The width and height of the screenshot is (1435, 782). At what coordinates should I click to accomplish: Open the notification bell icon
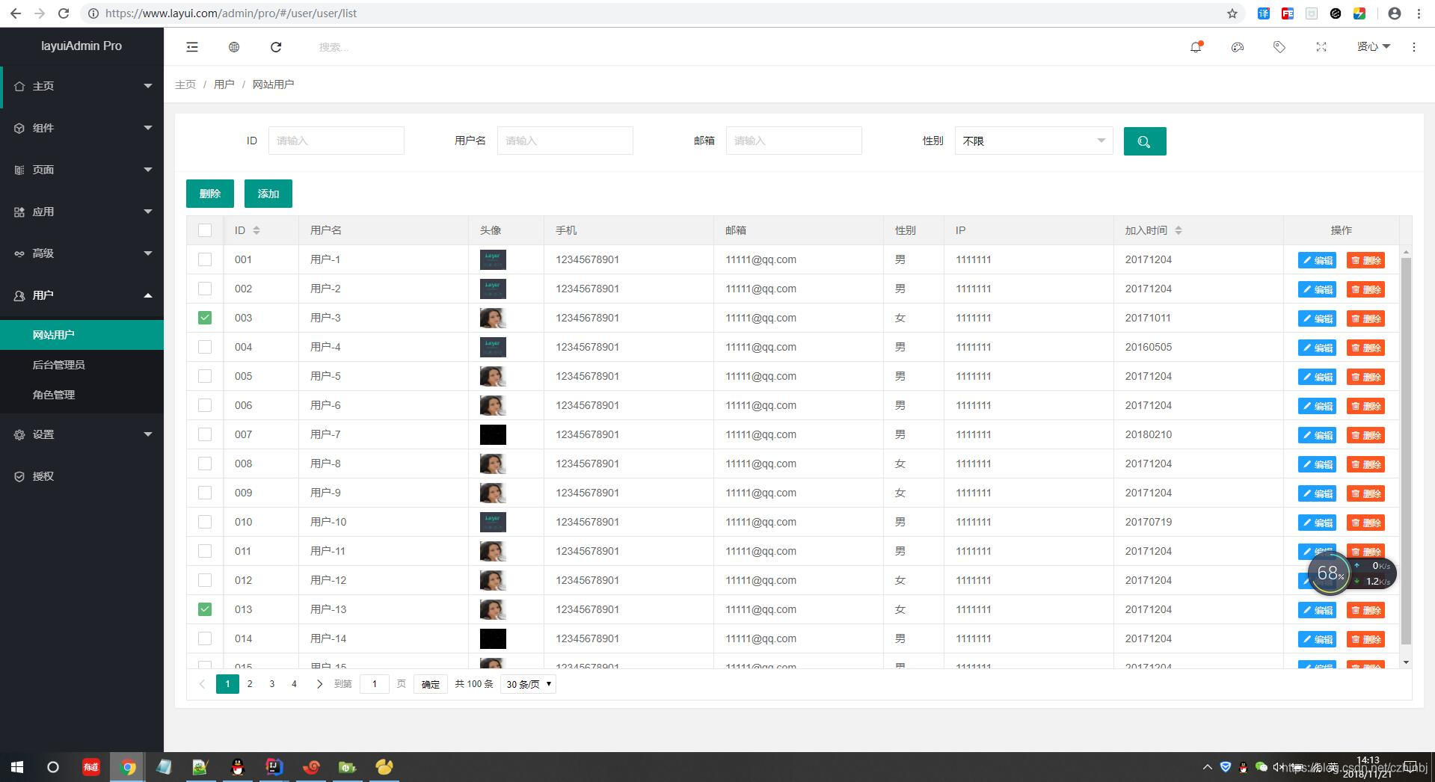click(1196, 46)
